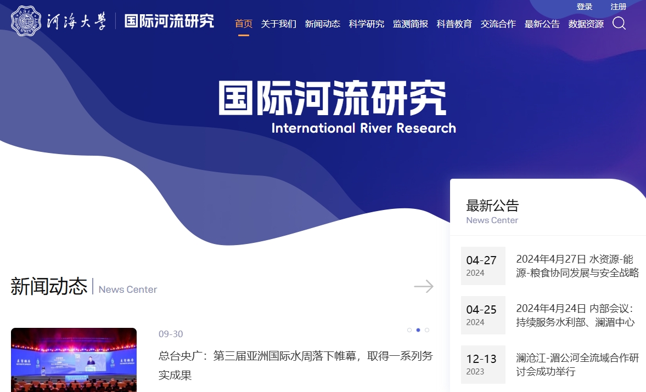This screenshot has height=392, width=646.
Task: Select the second carousel dot indicator
Action: point(418,330)
